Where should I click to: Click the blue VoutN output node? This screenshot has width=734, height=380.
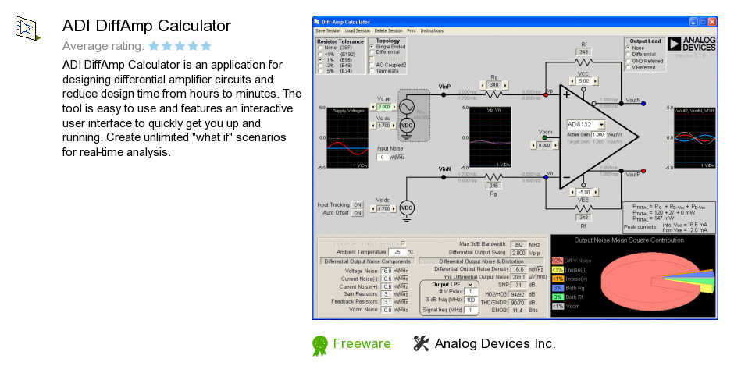point(643,104)
